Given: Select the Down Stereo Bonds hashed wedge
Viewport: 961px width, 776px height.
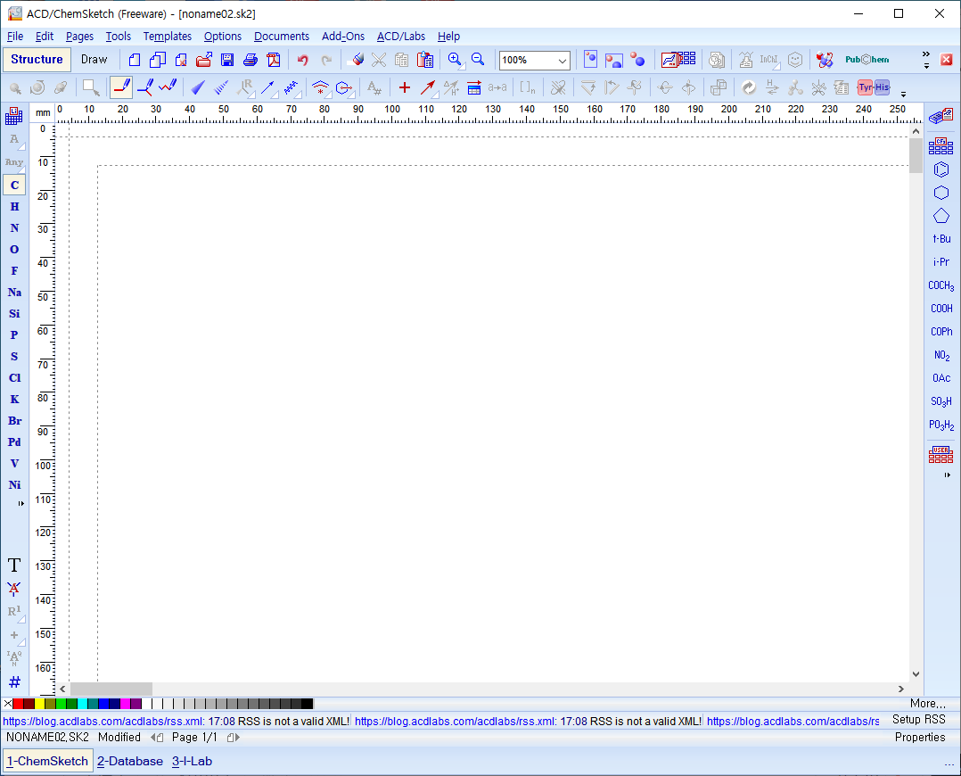Looking at the screenshot, I should click(221, 87).
